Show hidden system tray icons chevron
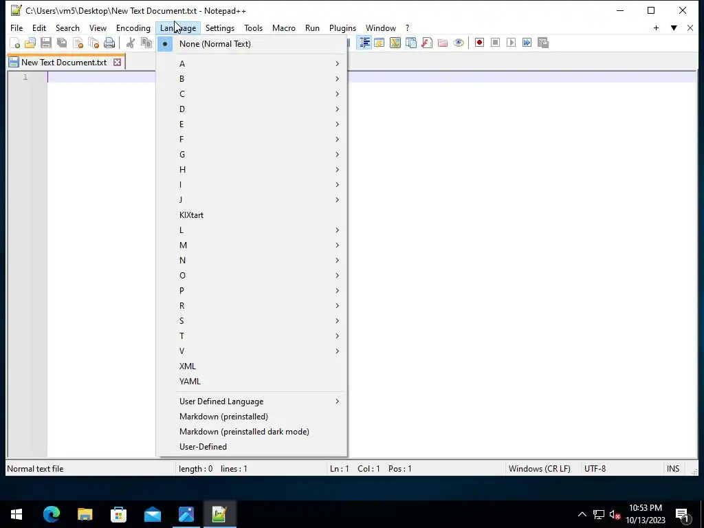704x528 pixels. 582,514
